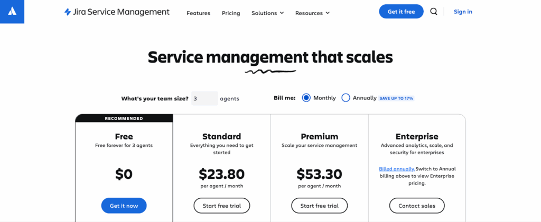Viewport: 541px width, 222px height.
Task: Click the Get it free button
Action: tap(401, 12)
